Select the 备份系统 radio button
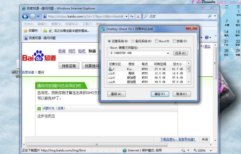The width and height of the screenshot is (241, 154). pos(133,41)
